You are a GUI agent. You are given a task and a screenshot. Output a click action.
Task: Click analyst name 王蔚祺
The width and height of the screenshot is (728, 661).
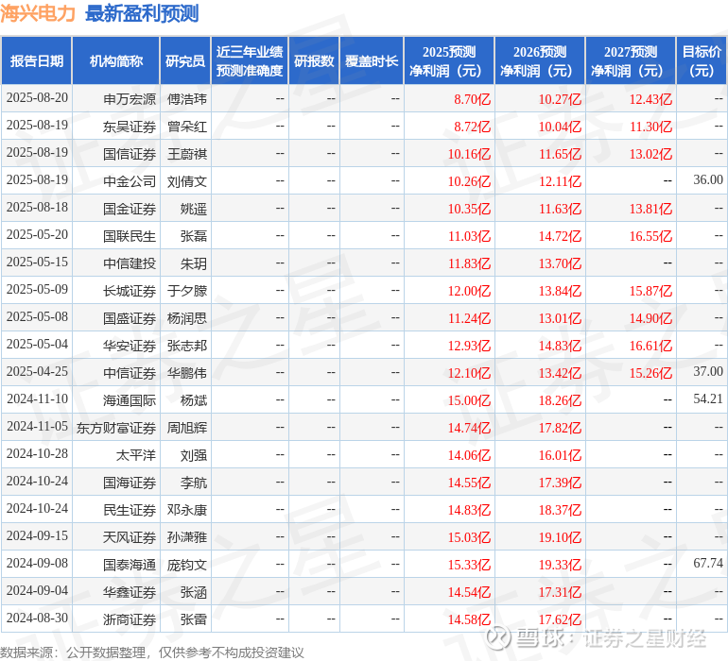pos(187,154)
